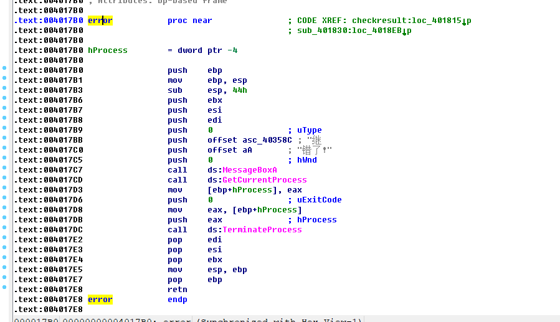Screen dimensions: 560x322
Task: Click address .text:004017DC
Action: [49, 230]
